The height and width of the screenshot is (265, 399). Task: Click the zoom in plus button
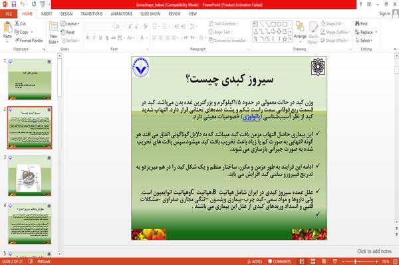(x=376, y=262)
